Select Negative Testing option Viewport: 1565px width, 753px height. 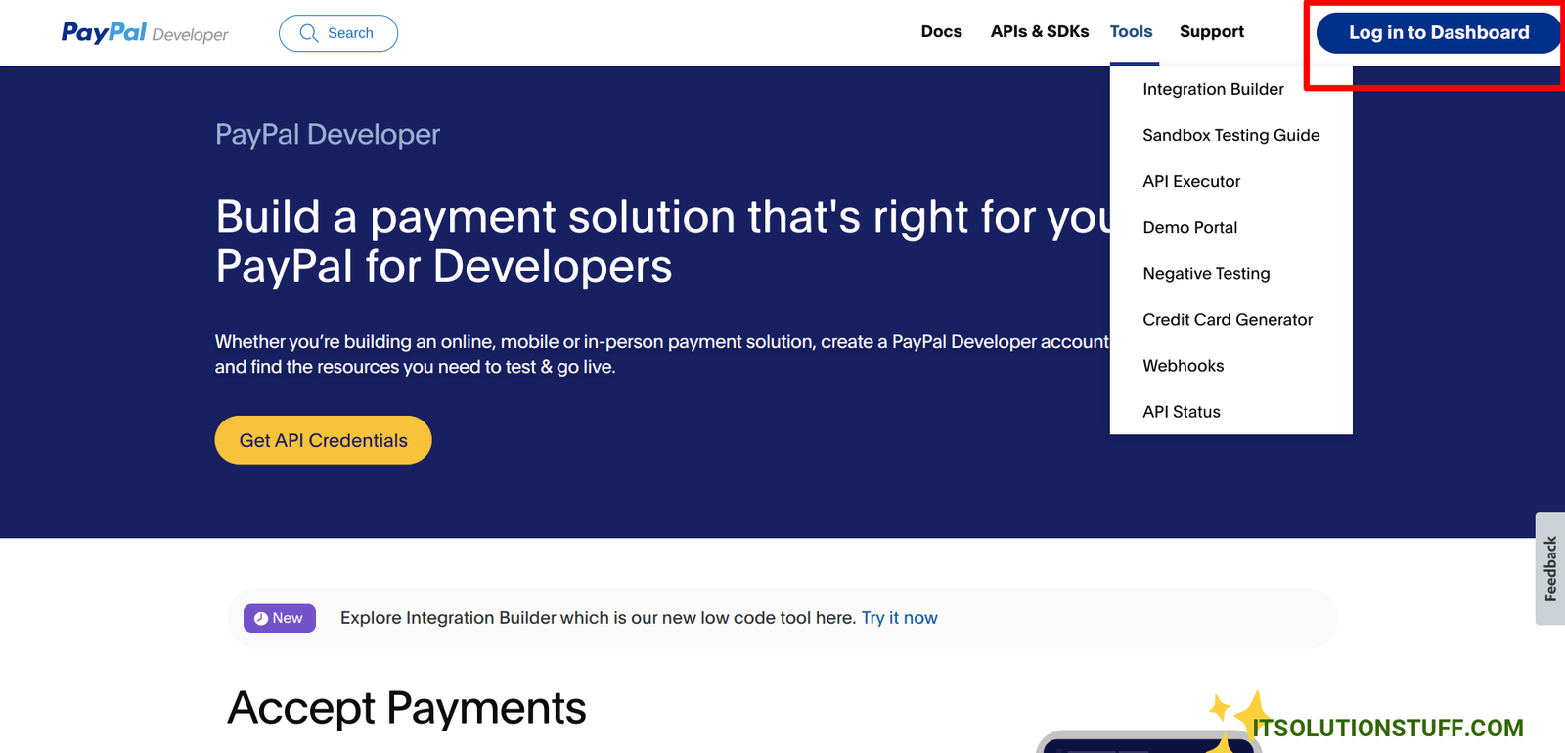[1206, 274]
